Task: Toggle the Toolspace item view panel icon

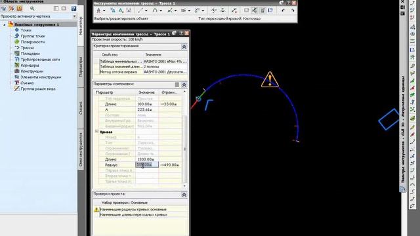Action: coord(56,9)
